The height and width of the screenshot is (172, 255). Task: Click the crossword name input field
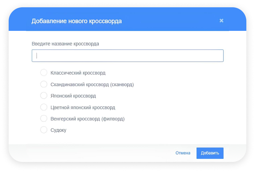(127, 55)
